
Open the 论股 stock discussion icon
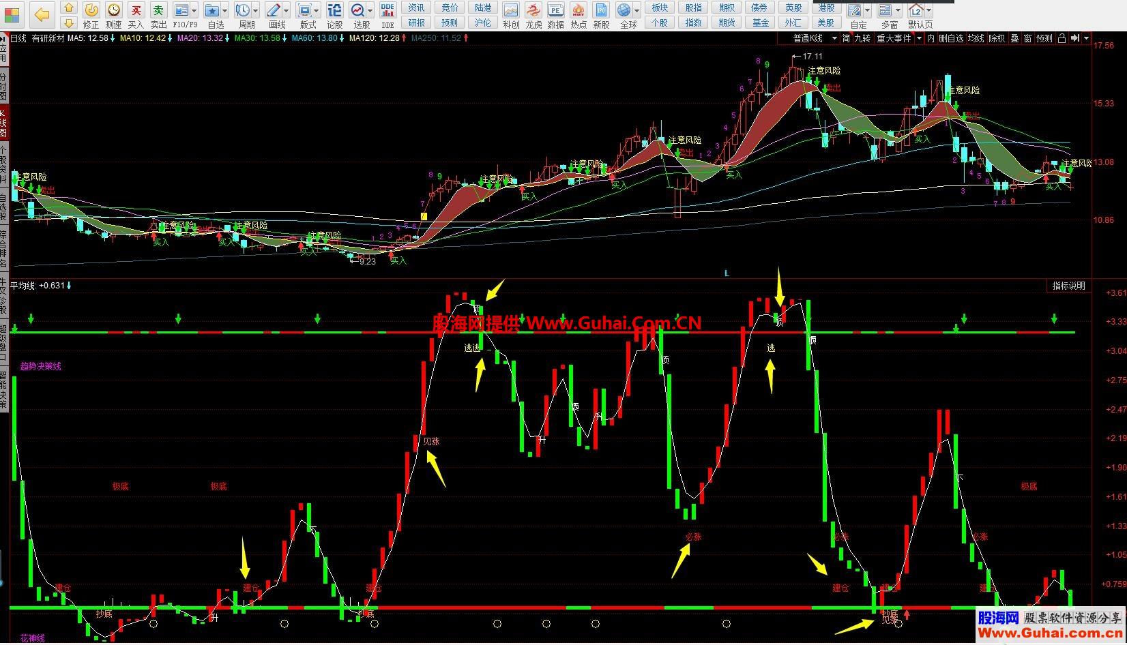[334, 15]
